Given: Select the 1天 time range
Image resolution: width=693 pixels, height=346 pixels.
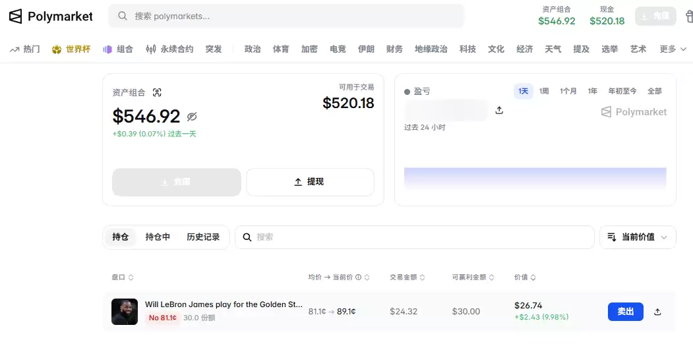Looking at the screenshot, I should click(x=524, y=91).
